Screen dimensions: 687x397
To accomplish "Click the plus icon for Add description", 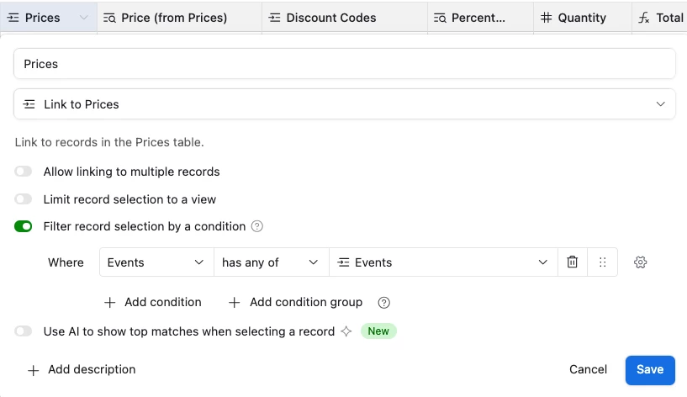I will [x=34, y=370].
